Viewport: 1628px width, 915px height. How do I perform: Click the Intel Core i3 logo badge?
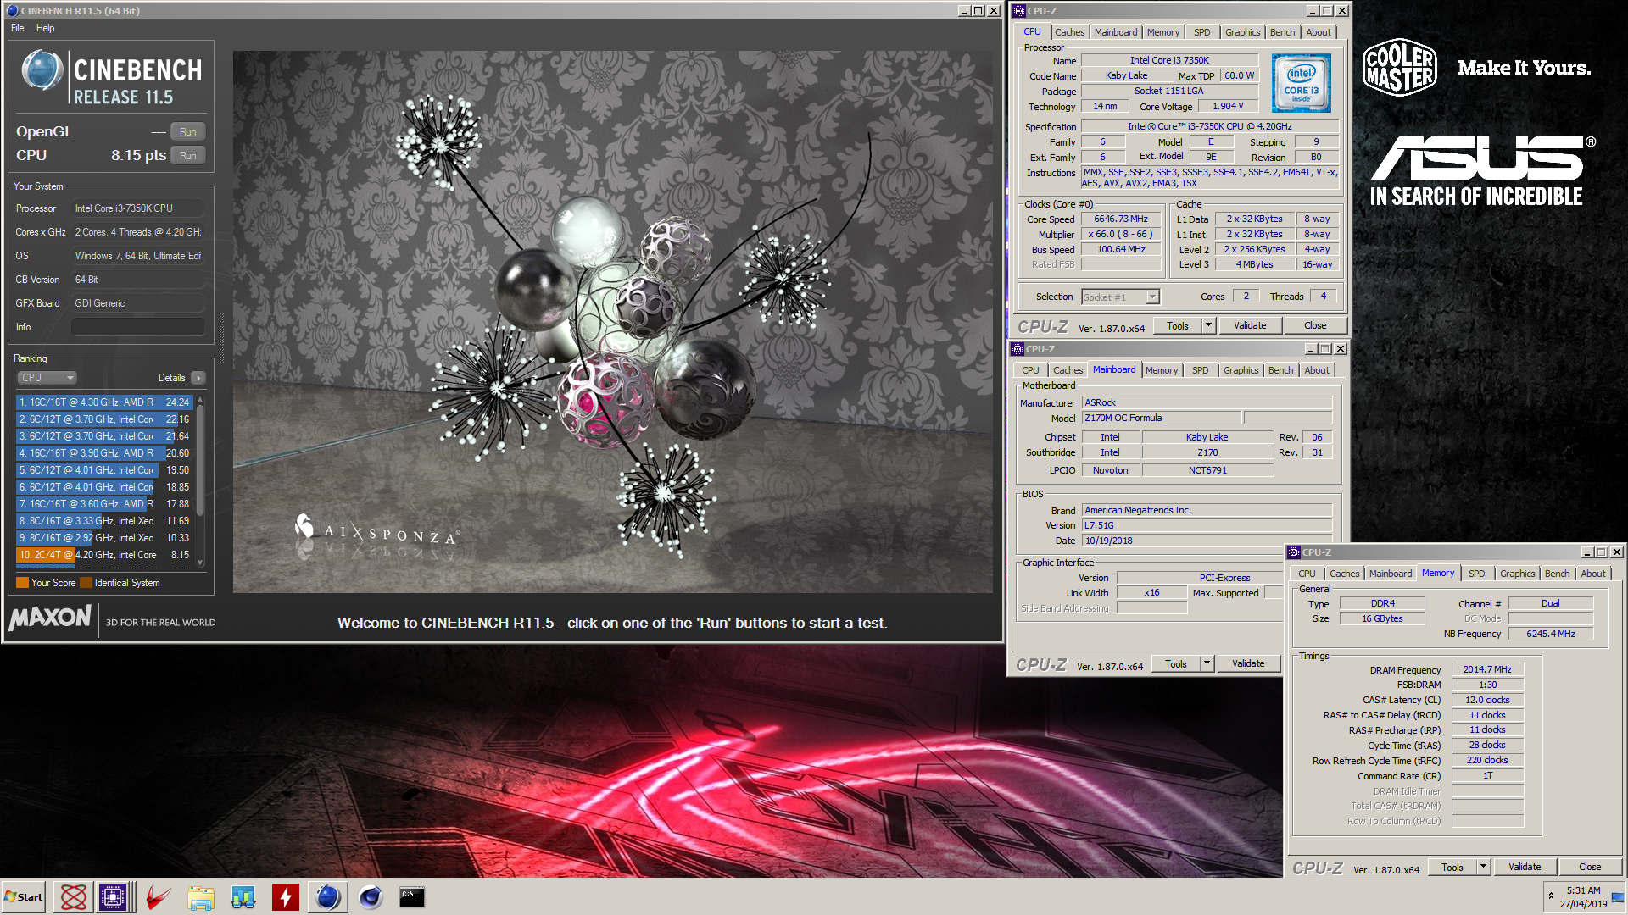[1302, 83]
